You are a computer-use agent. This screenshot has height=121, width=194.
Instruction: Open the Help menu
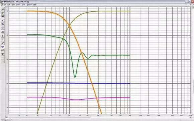click(x=35, y=5)
